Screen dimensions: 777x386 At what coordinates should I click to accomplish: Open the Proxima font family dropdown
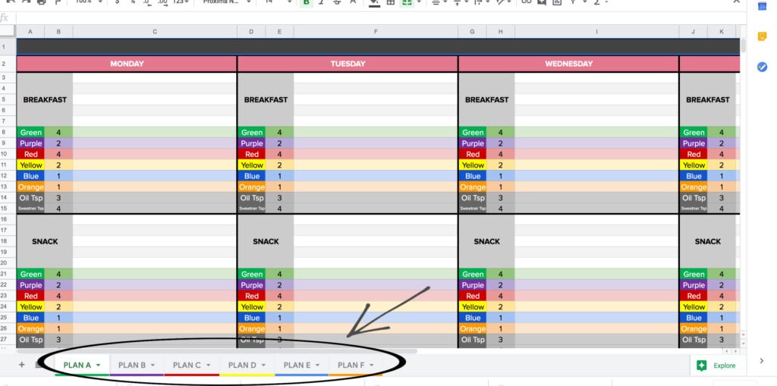pos(226,2)
